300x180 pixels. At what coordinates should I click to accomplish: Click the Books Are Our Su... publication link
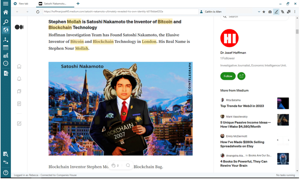(x=260, y=155)
